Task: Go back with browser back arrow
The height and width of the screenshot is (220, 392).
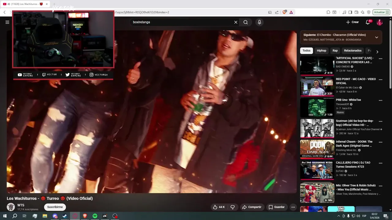Action: coord(4,12)
